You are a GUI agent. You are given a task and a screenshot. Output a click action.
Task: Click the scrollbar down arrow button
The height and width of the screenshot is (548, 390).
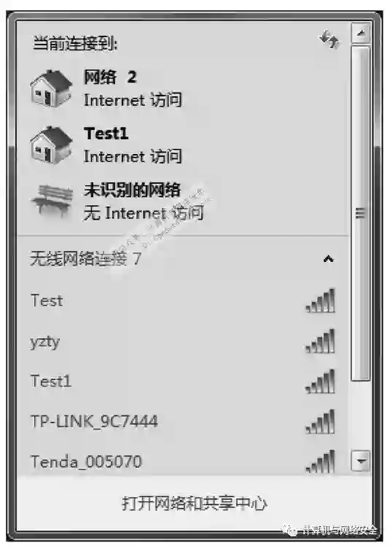[x=361, y=461]
